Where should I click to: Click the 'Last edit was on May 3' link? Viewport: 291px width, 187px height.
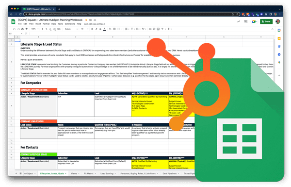coord(94,24)
